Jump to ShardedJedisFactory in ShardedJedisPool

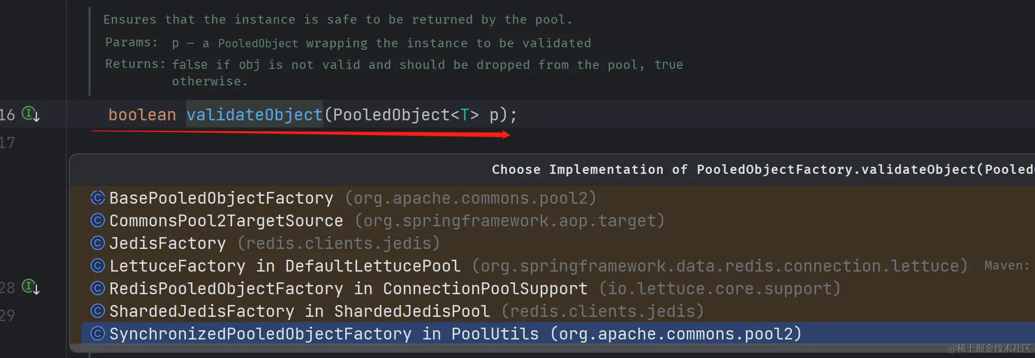click(x=299, y=311)
